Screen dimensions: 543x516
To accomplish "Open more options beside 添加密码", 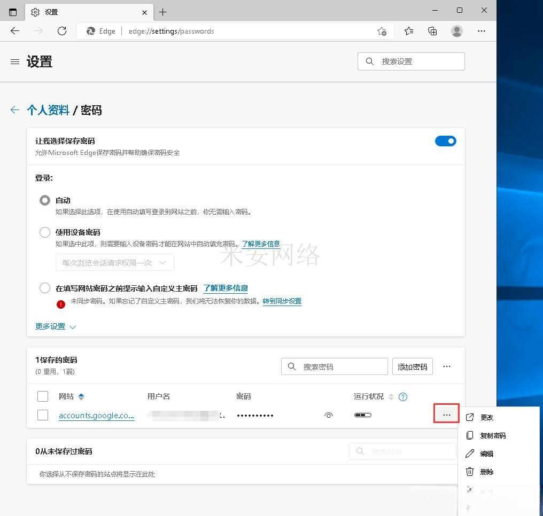I will pos(447,366).
